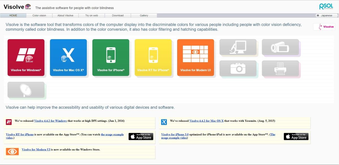
Task: Click the tagline 'The assistive software for people with color blindness'
Action: (75, 8)
